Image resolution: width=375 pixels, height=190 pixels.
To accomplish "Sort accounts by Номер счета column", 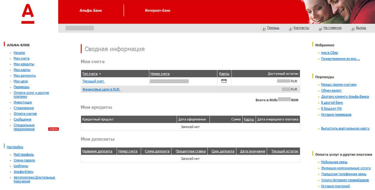I will coord(160,74).
